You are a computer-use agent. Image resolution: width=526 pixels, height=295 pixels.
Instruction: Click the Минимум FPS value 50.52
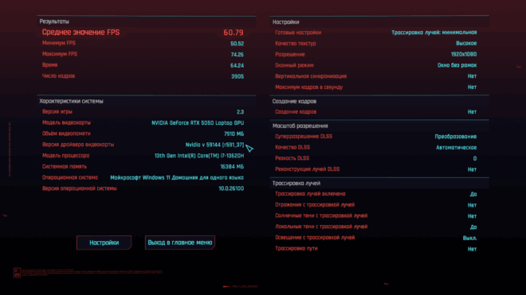tap(237, 44)
